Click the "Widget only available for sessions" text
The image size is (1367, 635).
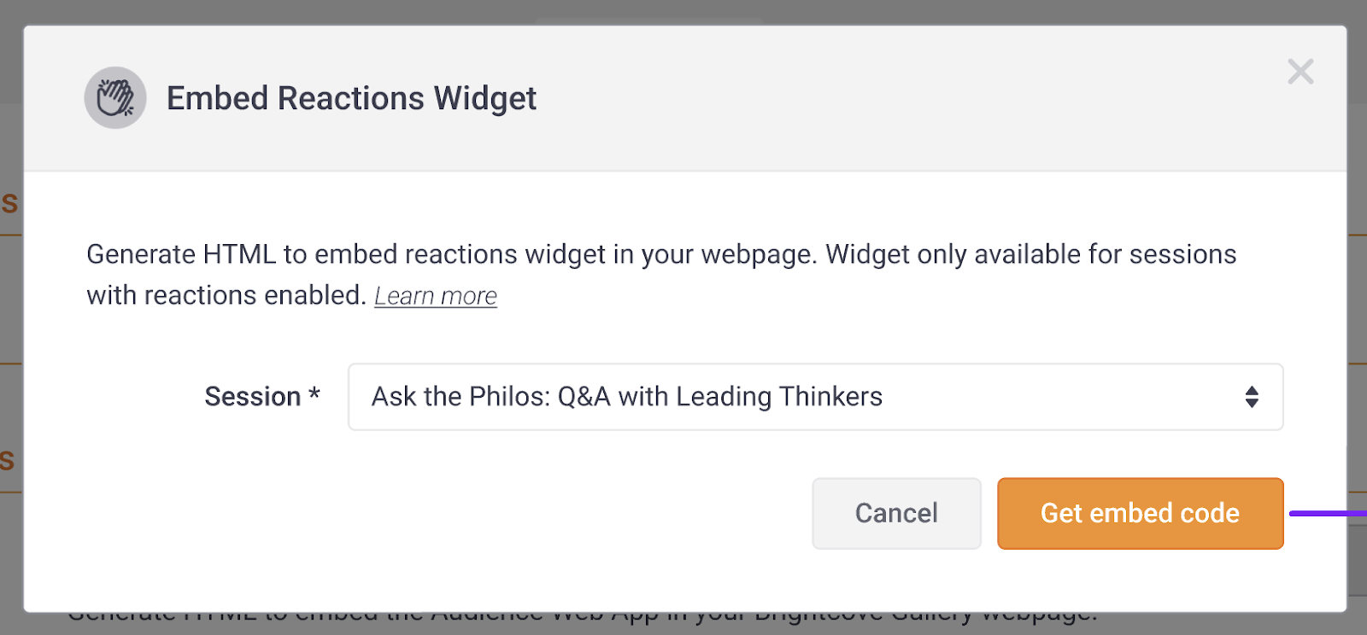coord(1030,254)
